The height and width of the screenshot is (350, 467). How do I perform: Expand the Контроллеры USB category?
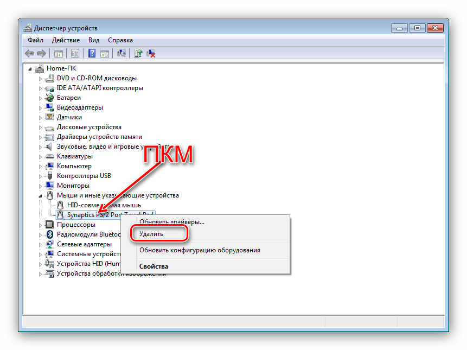click(40, 176)
